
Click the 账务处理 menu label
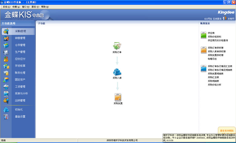click(x=20, y=73)
